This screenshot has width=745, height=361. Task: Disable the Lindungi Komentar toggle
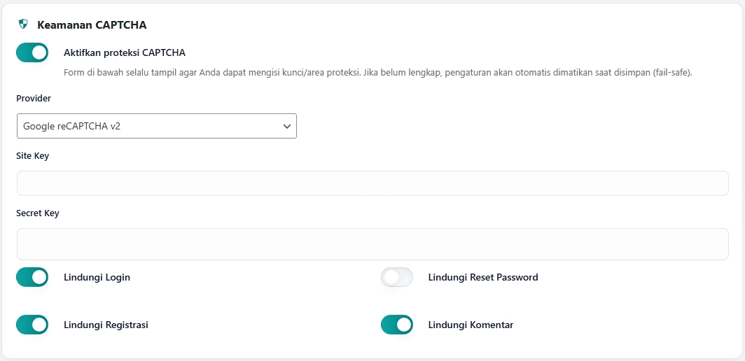click(x=397, y=325)
